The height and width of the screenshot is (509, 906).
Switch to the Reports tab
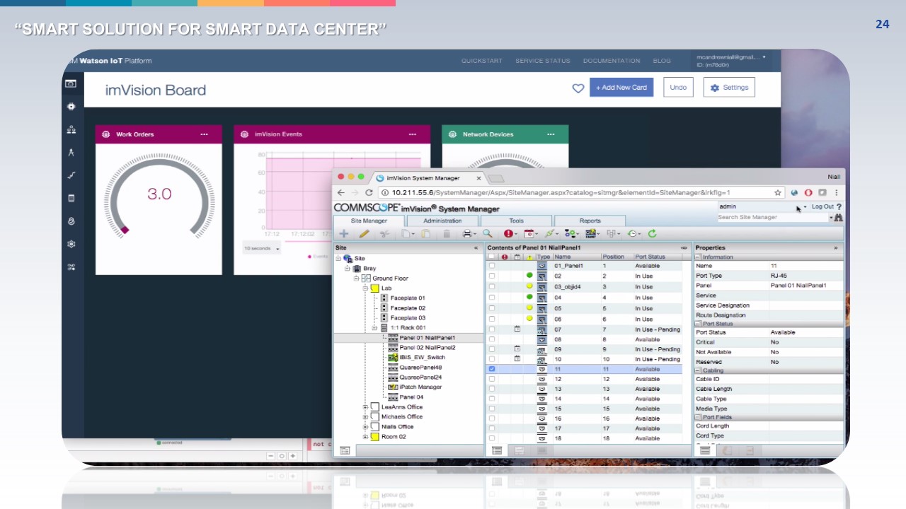[x=590, y=221]
